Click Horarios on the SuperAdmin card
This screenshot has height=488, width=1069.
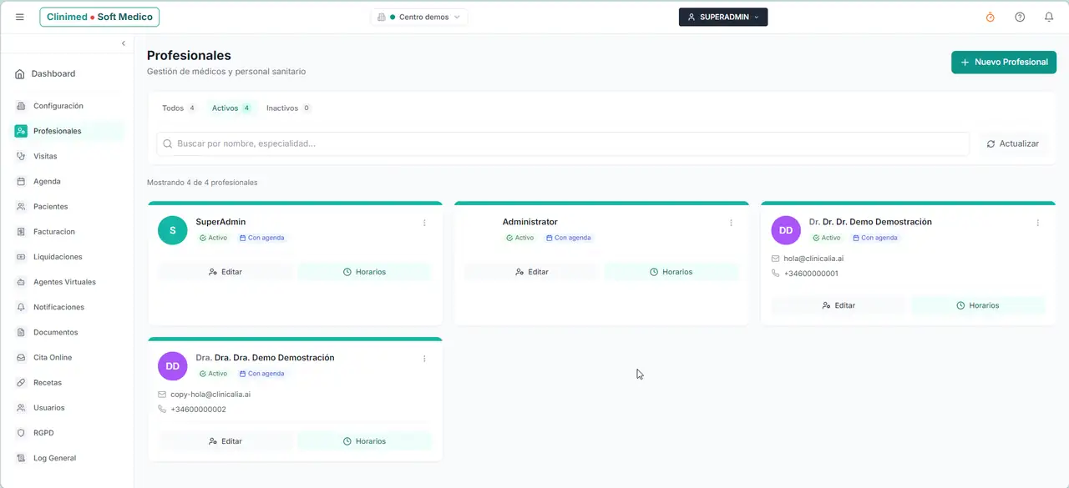364,272
